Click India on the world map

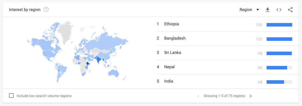click(x=99, y=60)
